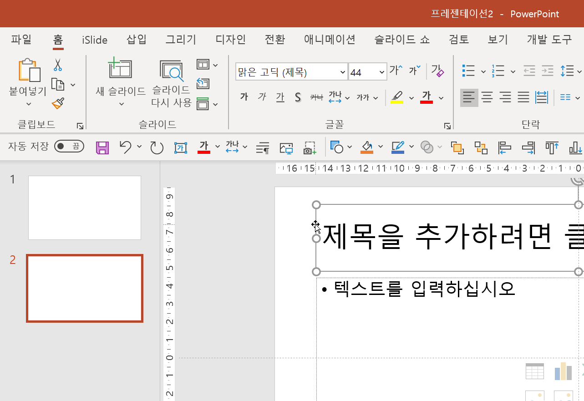Insert picture icon in quick access toolbar
The width and height of the screenshot is (584, 401).
(286, 147)
